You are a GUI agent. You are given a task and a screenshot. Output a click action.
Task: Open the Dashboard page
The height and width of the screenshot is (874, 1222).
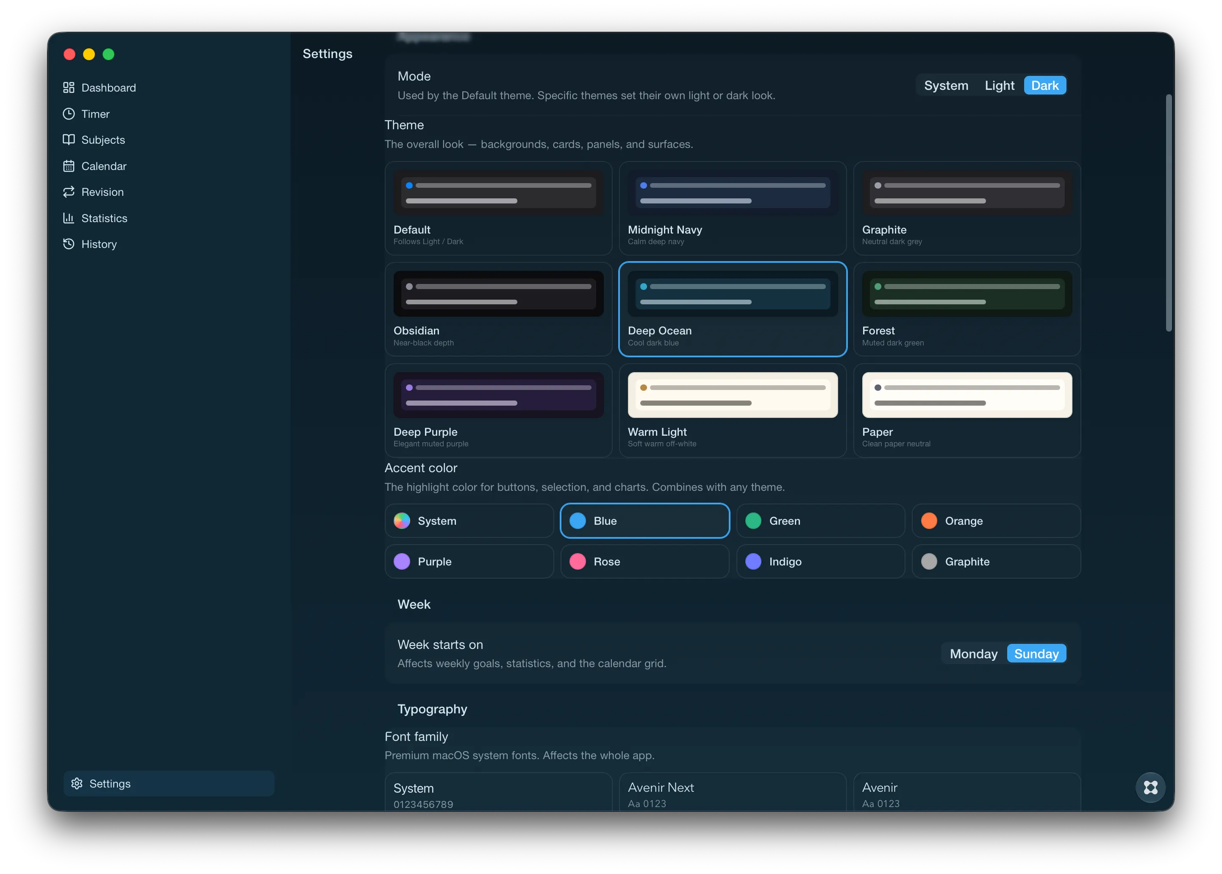(x=108, y=88)
